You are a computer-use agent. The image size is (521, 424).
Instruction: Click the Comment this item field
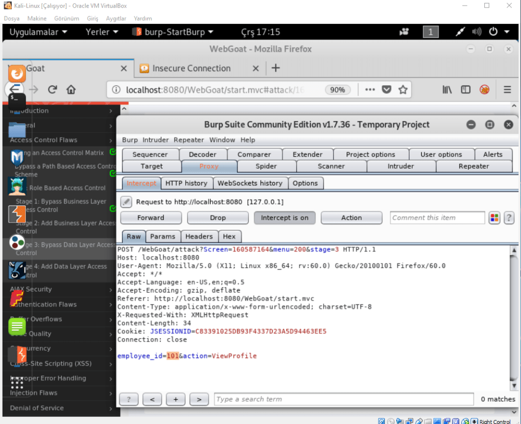coord(437,218)
